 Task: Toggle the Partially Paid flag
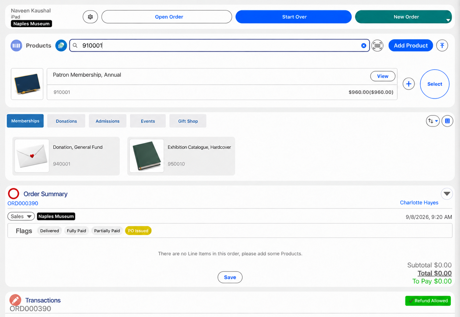[107, 231]
